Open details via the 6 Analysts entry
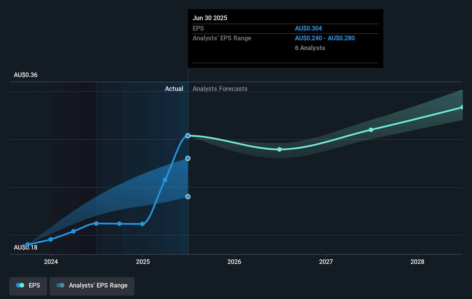Image resolution: width=472 pixels, height=299 pixels. pyautogui.click(x=310, y=48)
